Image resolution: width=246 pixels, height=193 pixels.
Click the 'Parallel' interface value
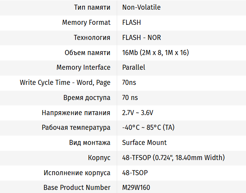(134, 67)
